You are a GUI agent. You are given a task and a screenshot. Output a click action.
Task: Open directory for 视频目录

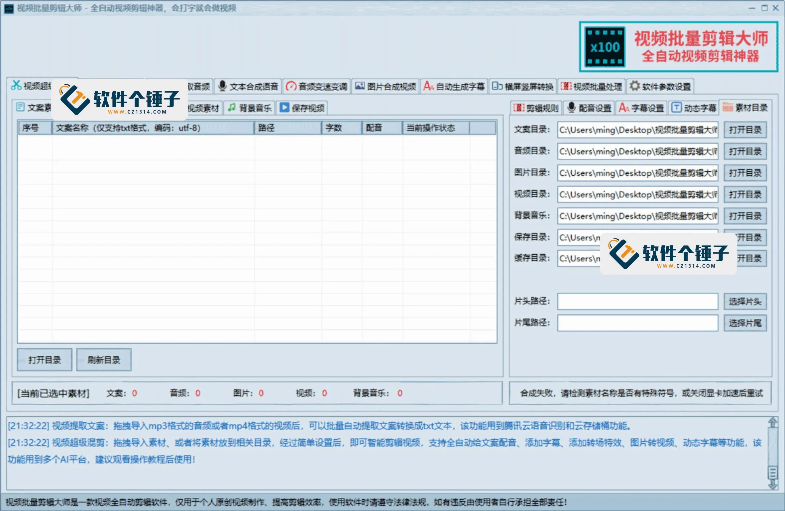[x=745, y=195]
